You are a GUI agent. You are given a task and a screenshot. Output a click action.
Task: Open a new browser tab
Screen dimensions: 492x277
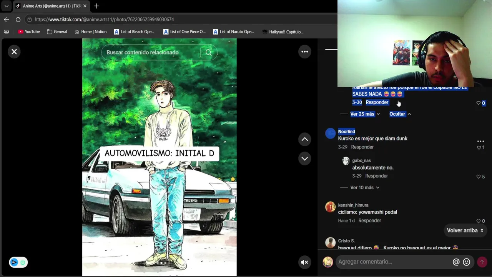pos(96,6)
